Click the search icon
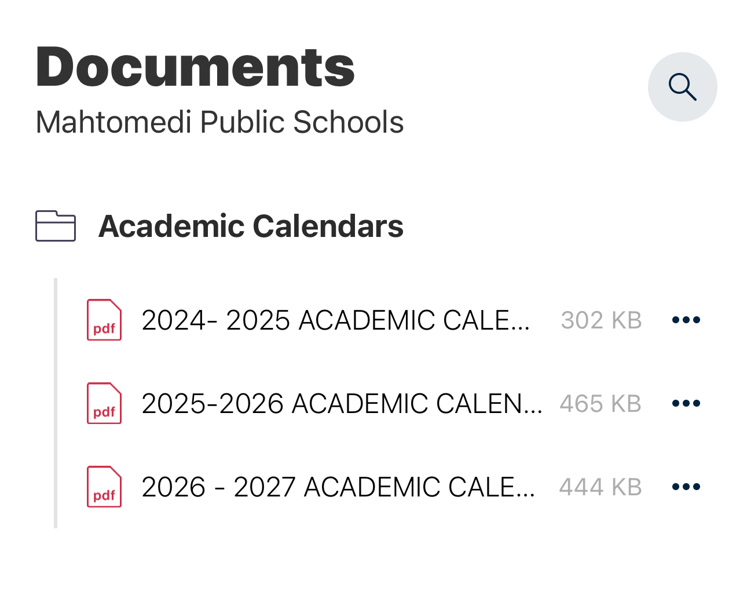The height and width of the screenshot is (610, 747). click(683, 86)
